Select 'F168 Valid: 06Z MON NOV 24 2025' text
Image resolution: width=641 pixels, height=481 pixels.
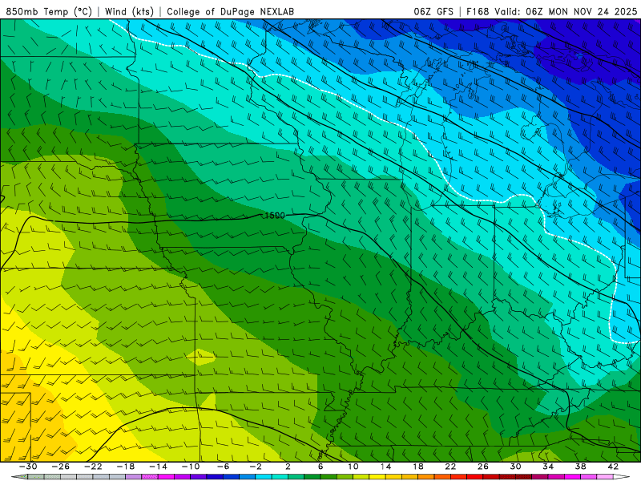click(552, 11)
